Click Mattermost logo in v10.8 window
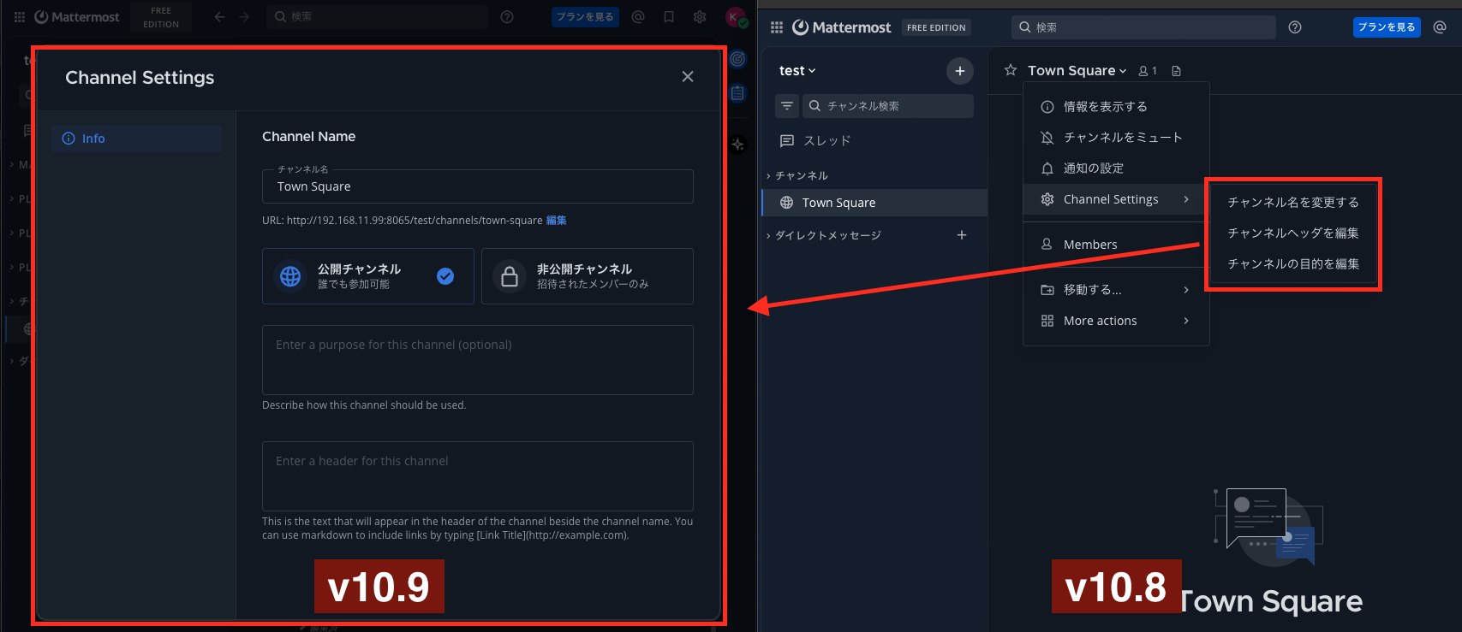This screenshot has width=1462, height=632. click(842, 27)
